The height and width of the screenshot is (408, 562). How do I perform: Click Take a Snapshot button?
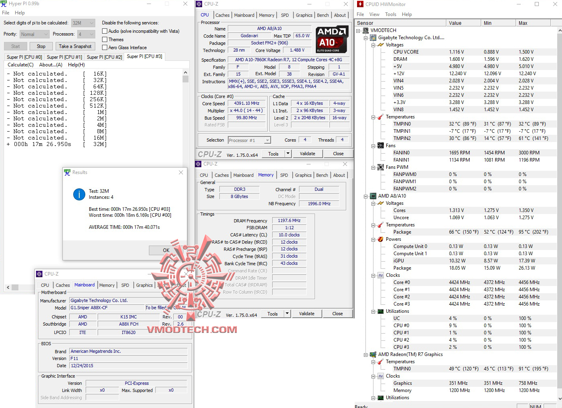(x=75, y=46)
